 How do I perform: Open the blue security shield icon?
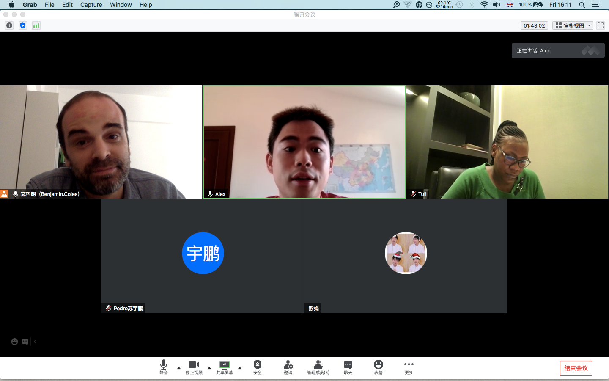click(23, 25)
